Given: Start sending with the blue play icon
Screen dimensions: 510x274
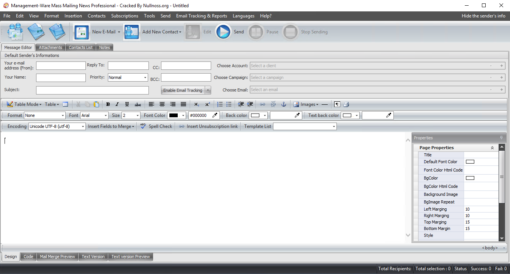Looking at the screenshot, I should tap(224, 32).
